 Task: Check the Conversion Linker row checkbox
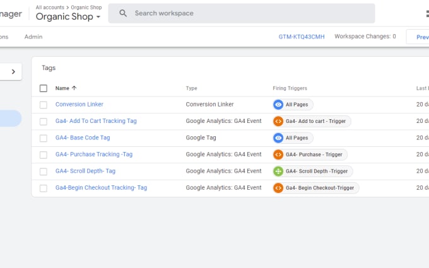click(44, 105)
